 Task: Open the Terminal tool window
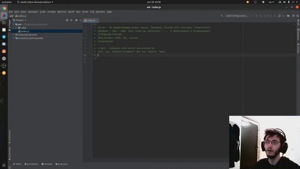(47, 164)
